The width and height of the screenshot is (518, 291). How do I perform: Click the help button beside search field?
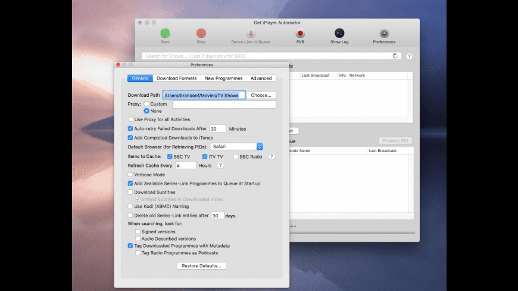(409, 56)
